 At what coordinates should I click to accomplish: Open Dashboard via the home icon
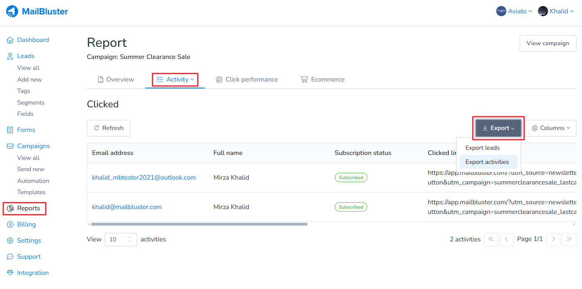click(10, 40)
